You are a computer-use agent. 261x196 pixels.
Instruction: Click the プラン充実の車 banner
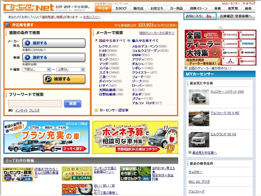(x=46, y=137)
